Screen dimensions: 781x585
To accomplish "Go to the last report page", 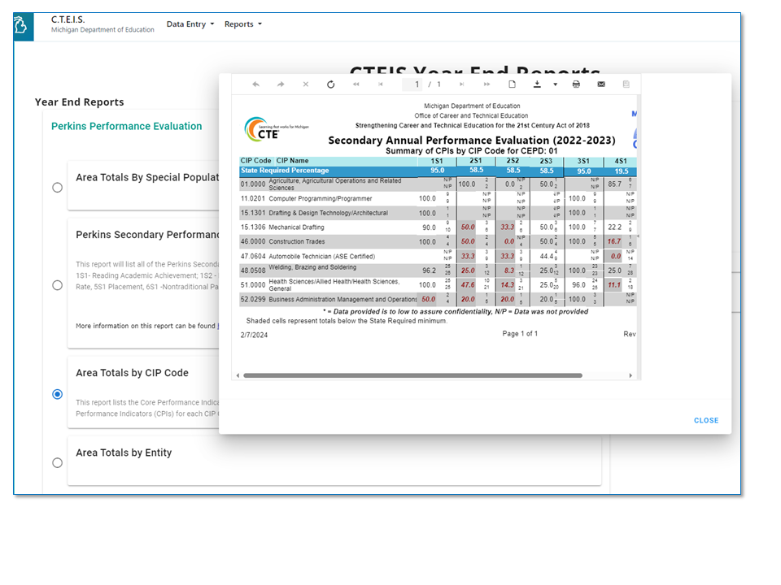I will pos(486,84).
